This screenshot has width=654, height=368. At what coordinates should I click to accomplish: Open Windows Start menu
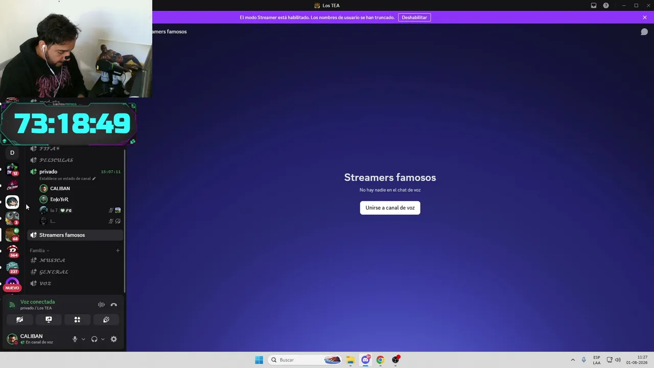pyautogui.click(x=259, y=360)
